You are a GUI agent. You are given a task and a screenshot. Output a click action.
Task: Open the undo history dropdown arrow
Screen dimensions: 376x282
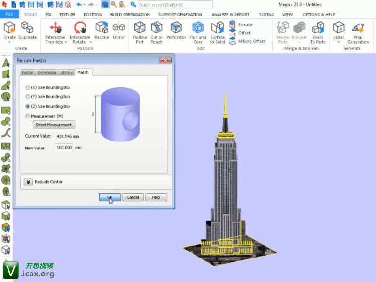84,5
